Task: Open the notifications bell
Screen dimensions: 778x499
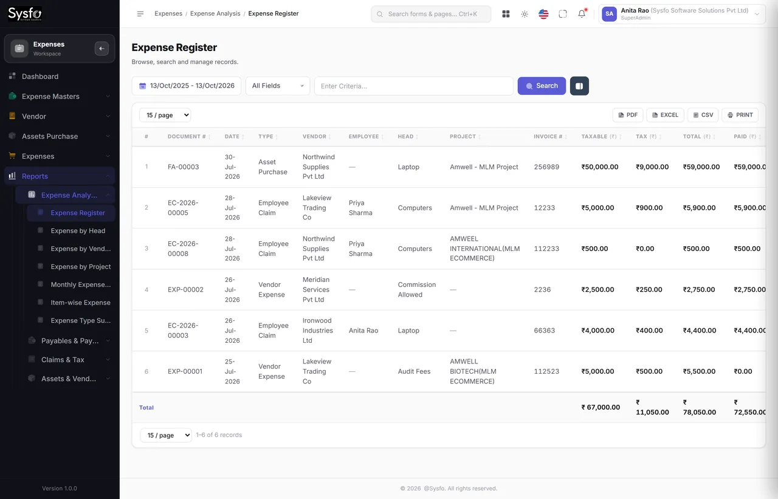Action: click(582, 14)
